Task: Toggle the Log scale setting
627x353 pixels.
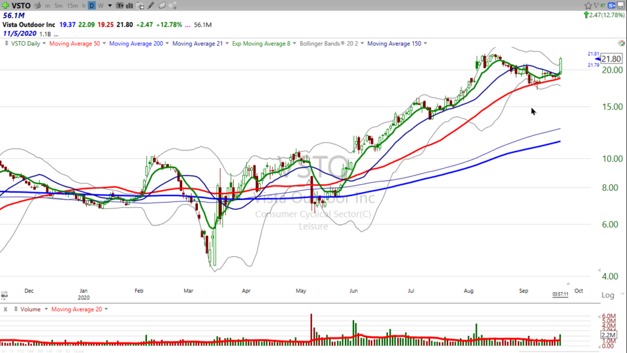Action: [x=608, y=295]
